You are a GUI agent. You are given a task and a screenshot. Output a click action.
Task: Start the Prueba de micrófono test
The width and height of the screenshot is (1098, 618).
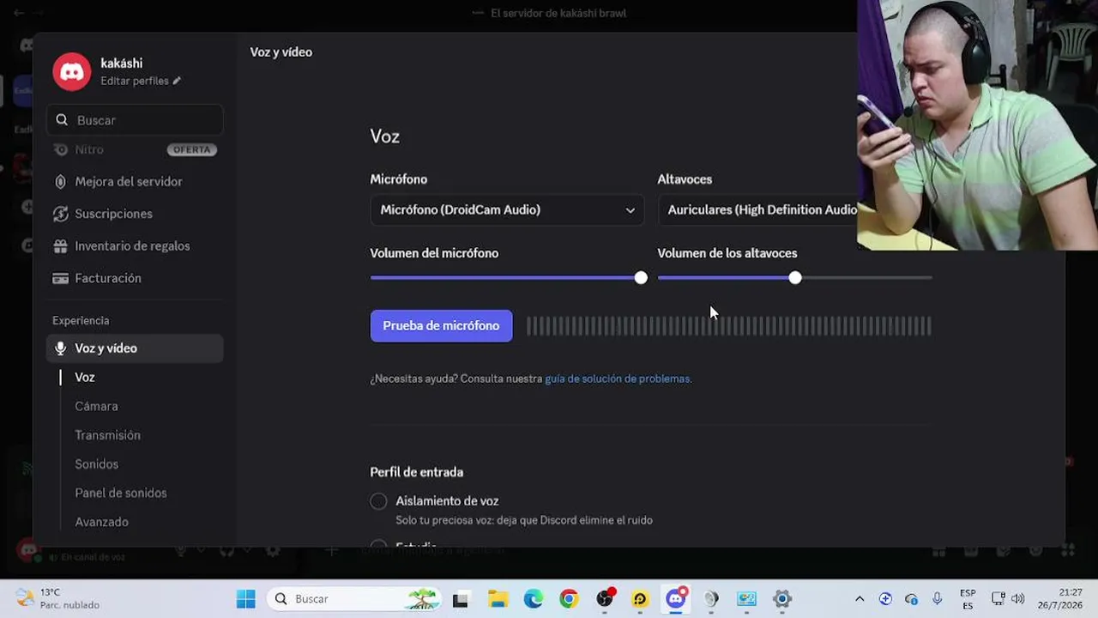coord(441,326)
